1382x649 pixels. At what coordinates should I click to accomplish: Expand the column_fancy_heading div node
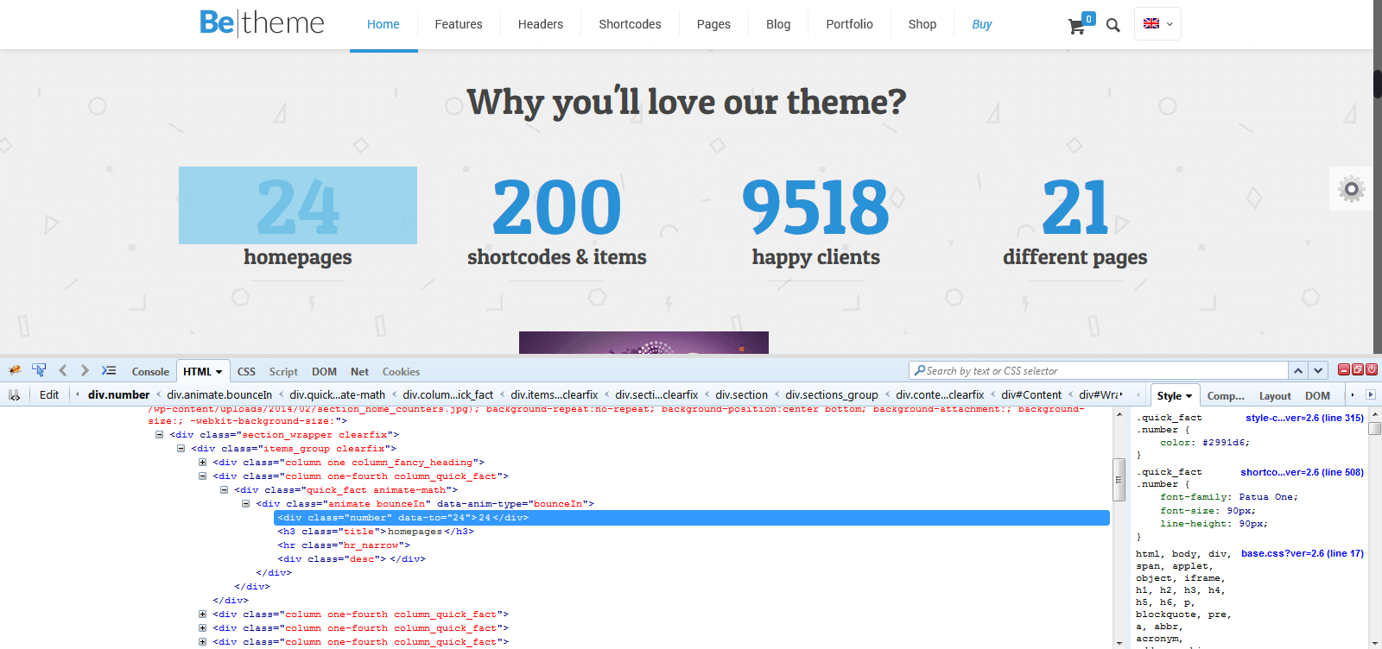coord(203,463)
